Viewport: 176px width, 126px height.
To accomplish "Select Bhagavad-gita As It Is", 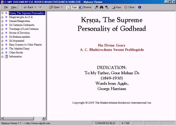I will pyautogui.click(x=21, y=17).
